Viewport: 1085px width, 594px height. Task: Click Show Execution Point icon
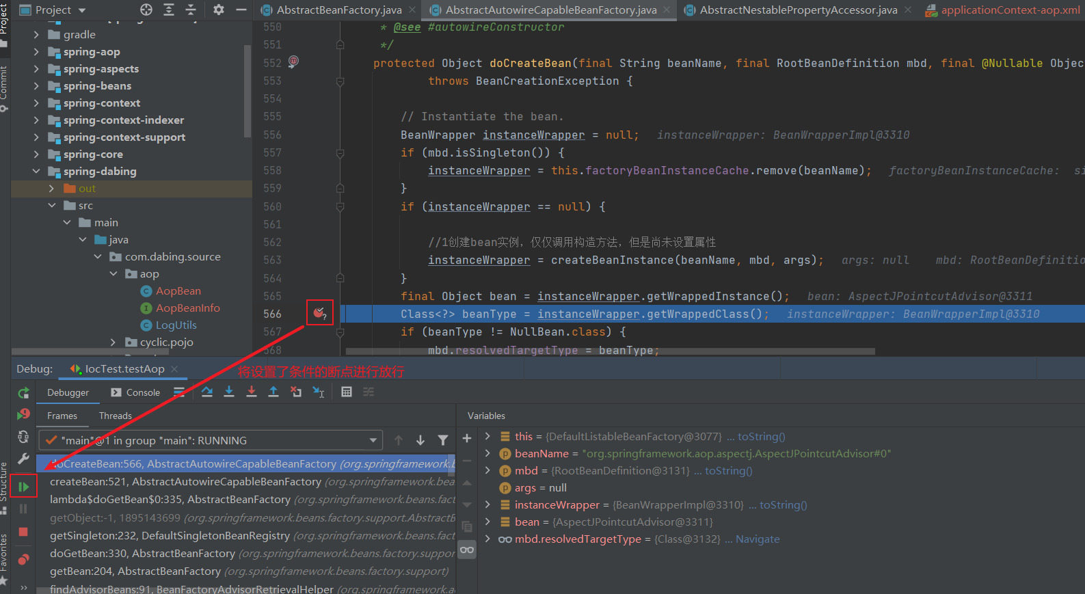pyautogui.click(x=179, y=392)
